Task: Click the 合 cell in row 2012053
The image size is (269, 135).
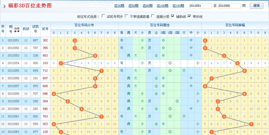Action: click(x=156, y=55)
